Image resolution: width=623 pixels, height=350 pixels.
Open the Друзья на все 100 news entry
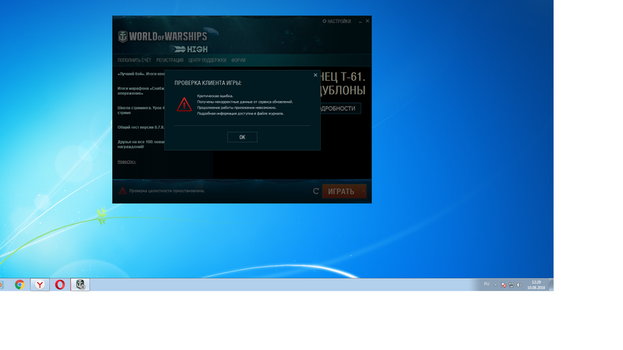141,144
